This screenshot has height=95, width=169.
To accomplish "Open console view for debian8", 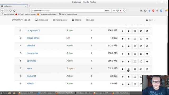I will point(147,46).
